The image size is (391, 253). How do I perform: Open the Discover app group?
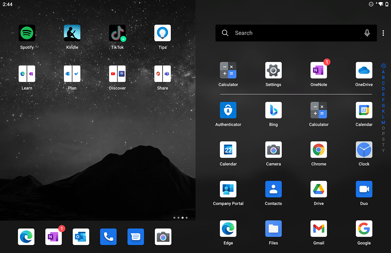117,74
